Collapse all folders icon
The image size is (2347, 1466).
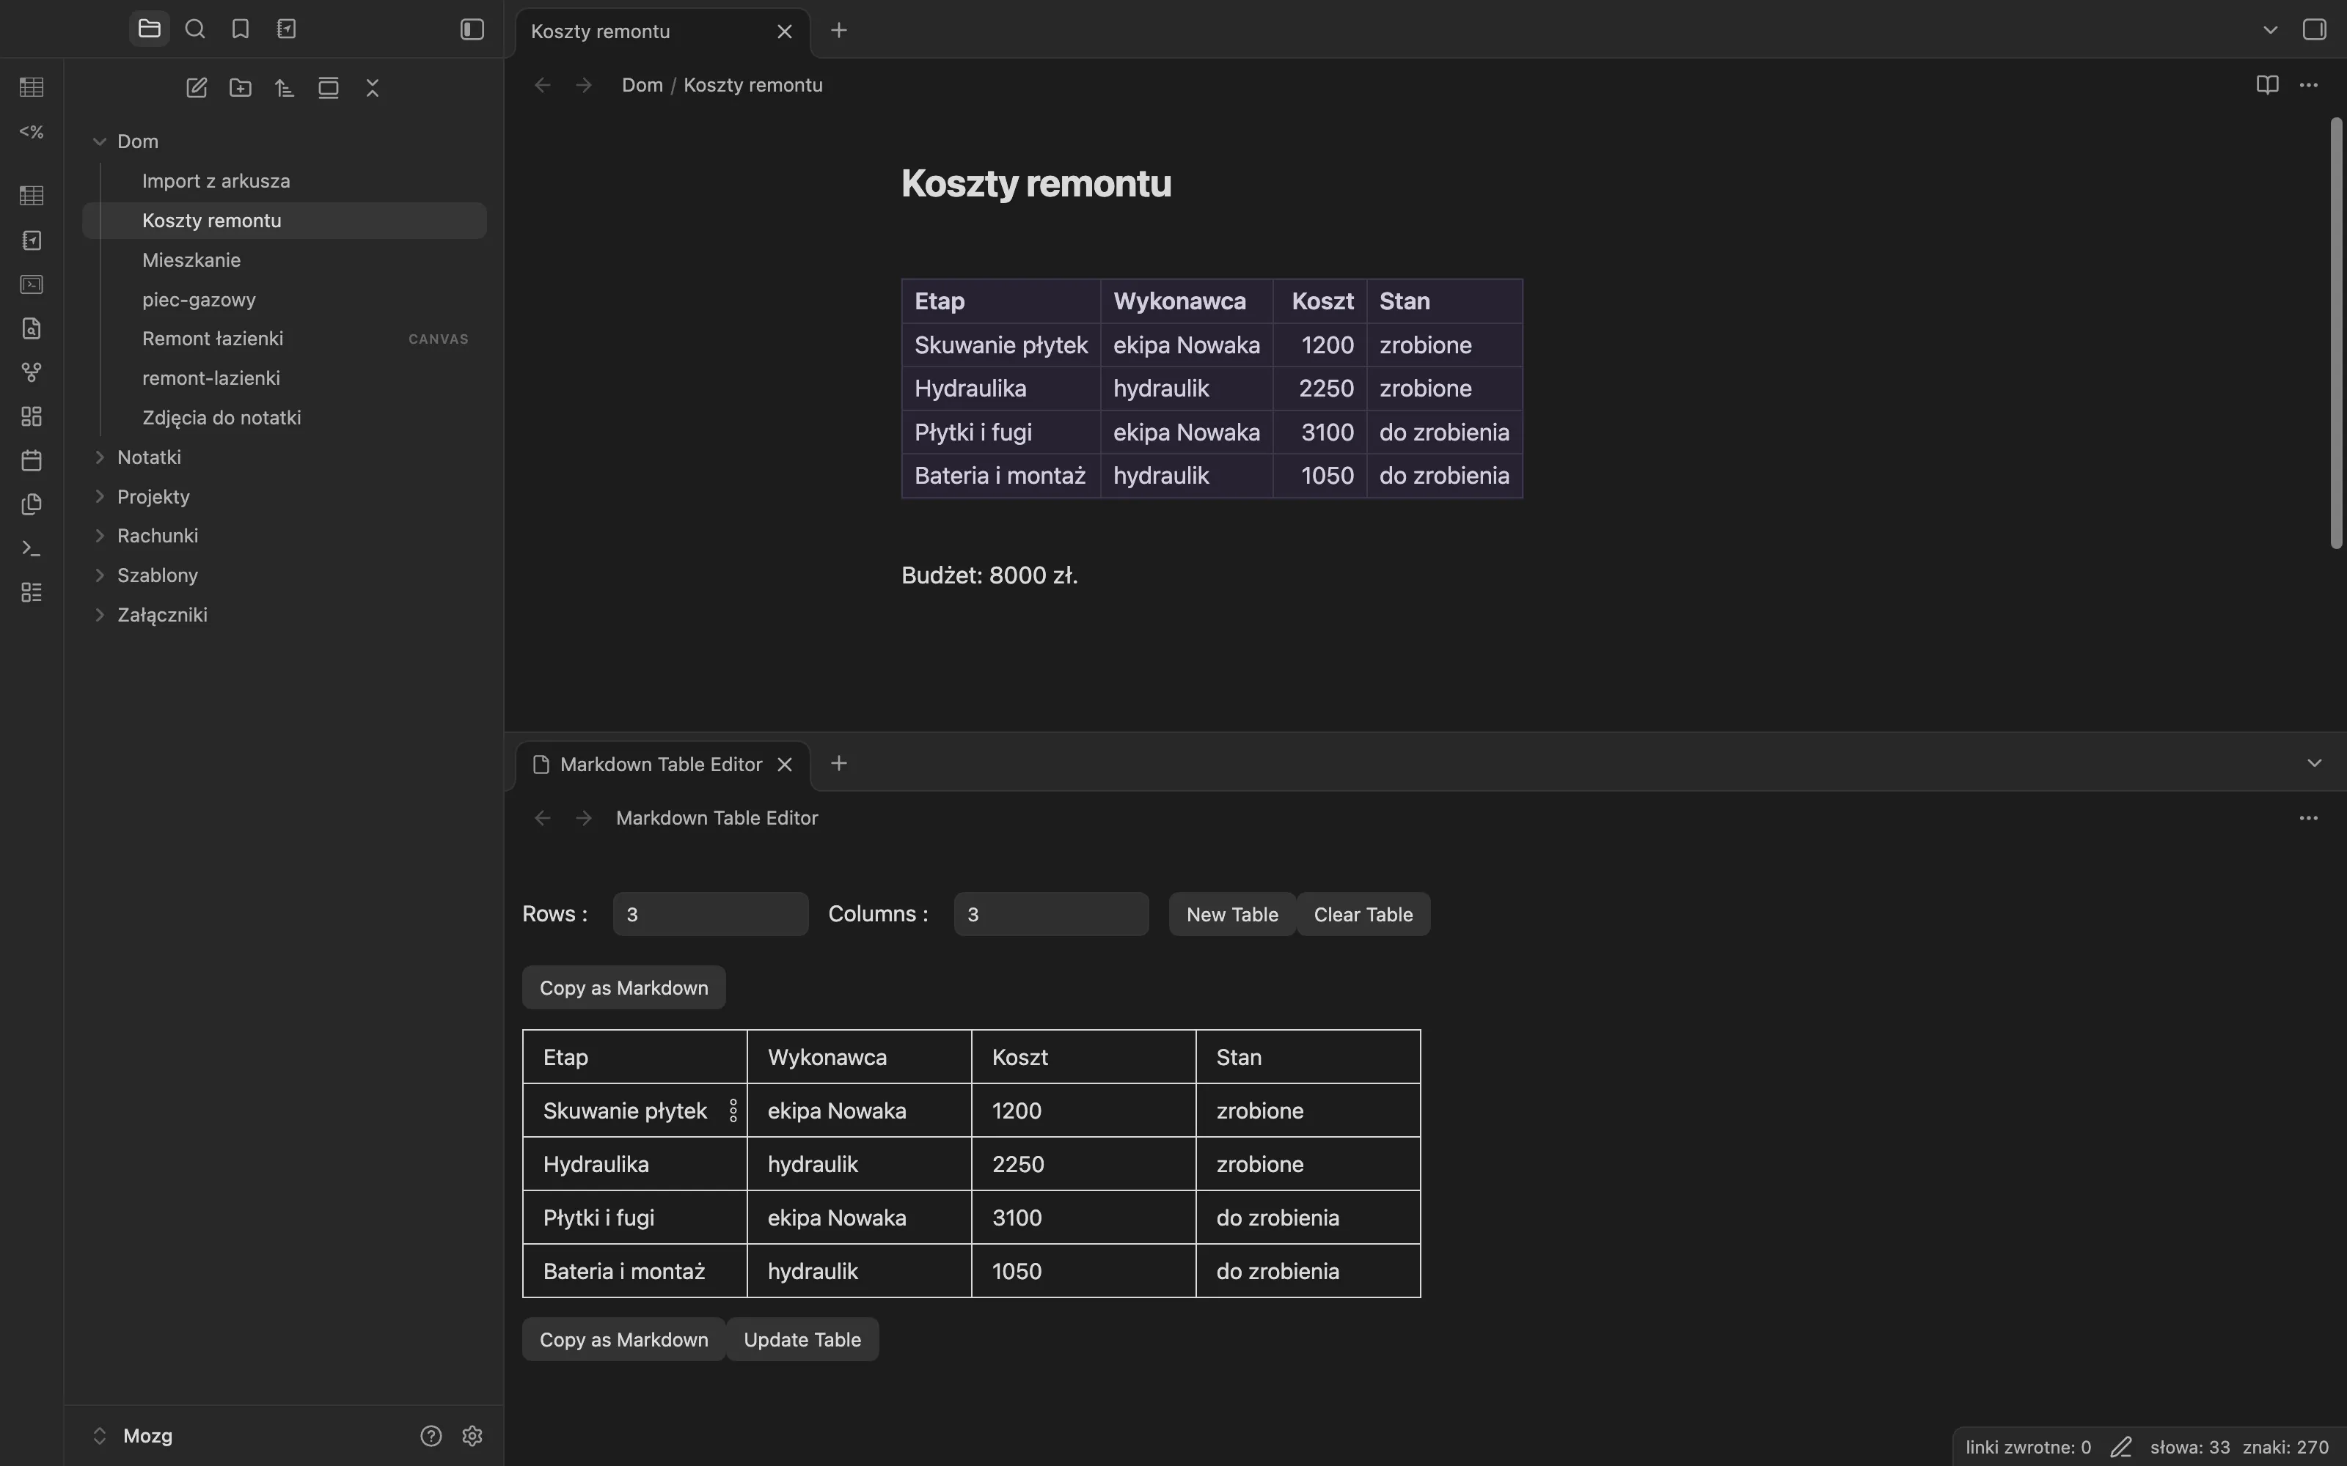point(373,88)
